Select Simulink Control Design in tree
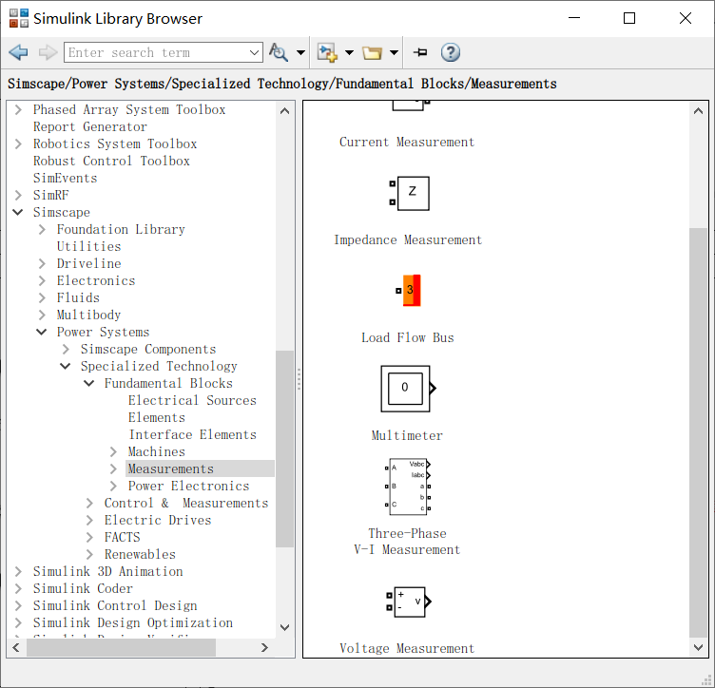 [x=115, y=606]
